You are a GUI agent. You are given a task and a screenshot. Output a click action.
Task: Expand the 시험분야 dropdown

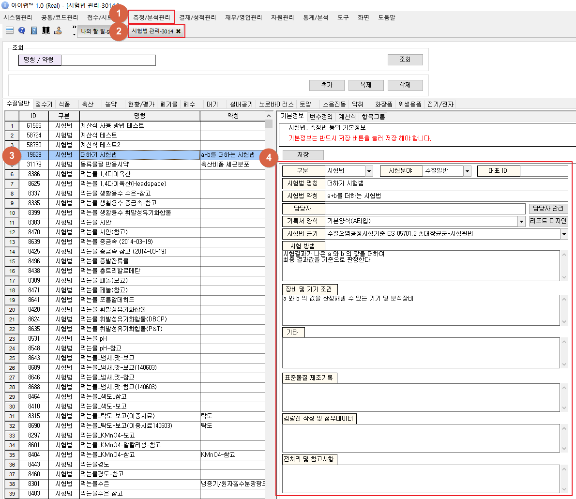[x=467, y=171]
